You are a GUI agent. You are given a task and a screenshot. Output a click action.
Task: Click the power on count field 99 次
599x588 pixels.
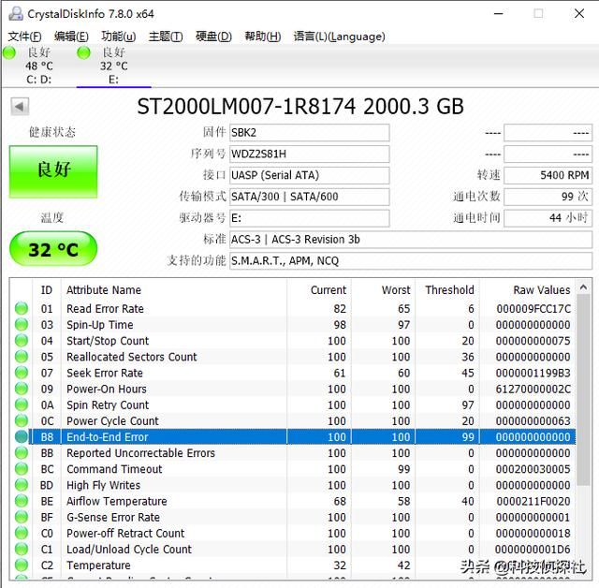coord(548,197)
